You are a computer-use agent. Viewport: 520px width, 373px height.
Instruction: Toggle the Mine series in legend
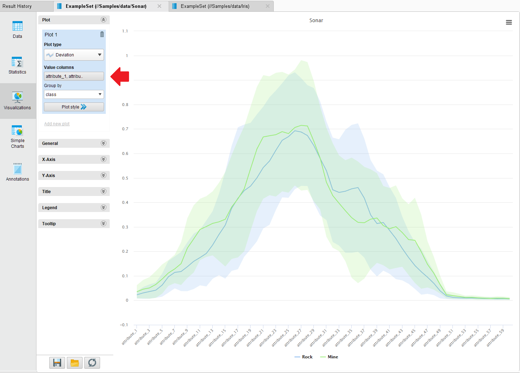329,357
